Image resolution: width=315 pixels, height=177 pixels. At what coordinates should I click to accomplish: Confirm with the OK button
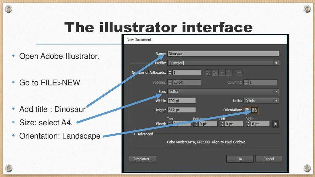(x=240, y=159)
